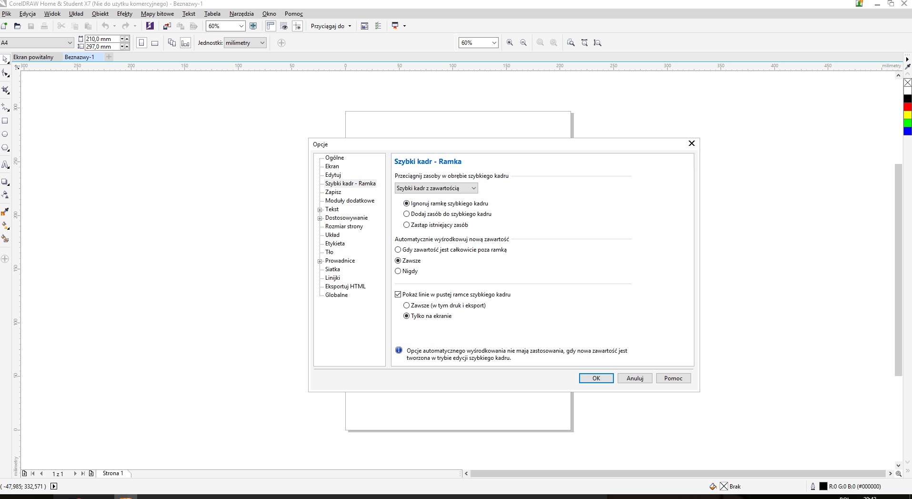912x499 pixels.
Task: Click the Zoom Out magnifier icon
Action: (523, 43)
